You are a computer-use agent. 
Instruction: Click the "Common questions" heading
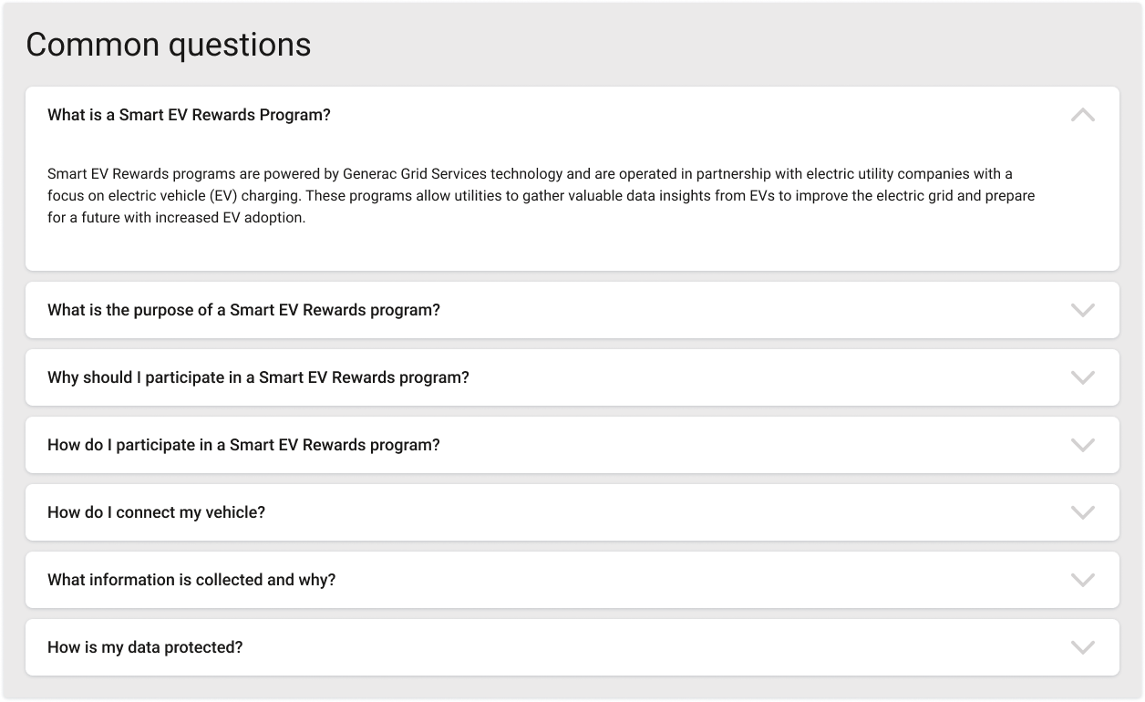tap(169, 45)
